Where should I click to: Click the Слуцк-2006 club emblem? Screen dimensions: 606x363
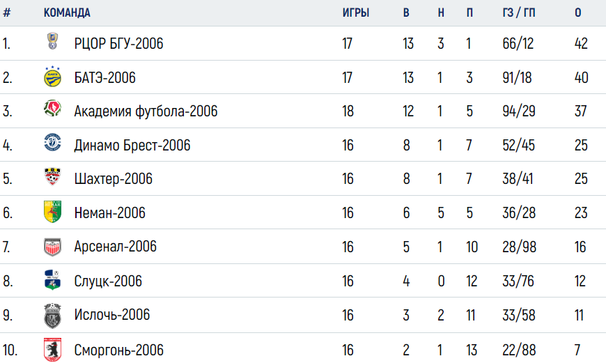tap(52, 280)
